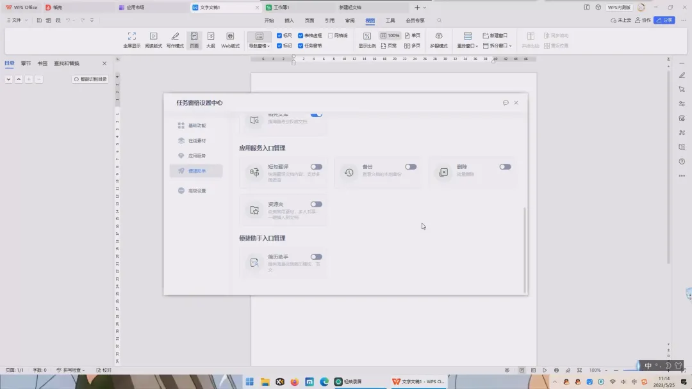Switch to Web版式 layout

[x=230, y=40]
